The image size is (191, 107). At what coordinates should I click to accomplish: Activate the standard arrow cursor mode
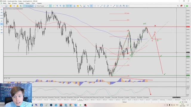coord(88,6)
